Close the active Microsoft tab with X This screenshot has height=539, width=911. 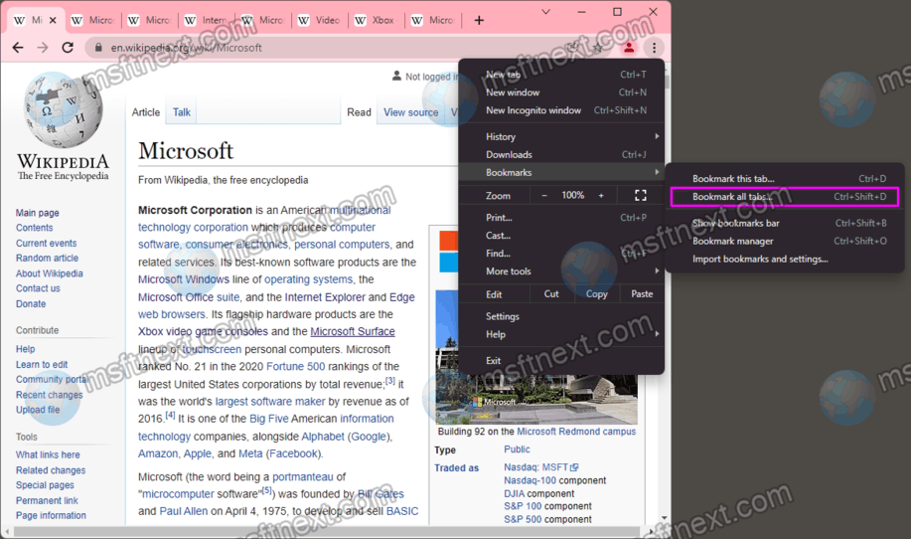point(53,20)
